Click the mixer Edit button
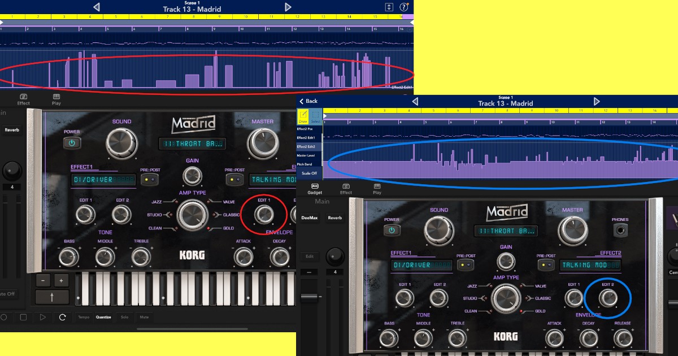 (x=309, y=257)
